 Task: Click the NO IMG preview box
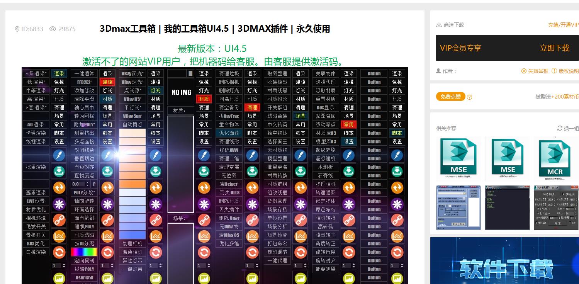coord(181,92)
